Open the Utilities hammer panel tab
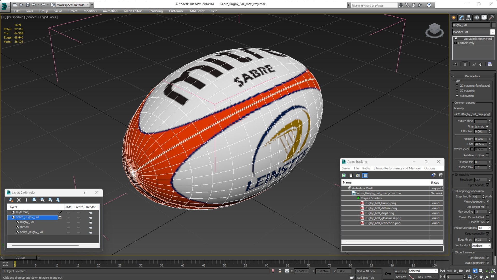 pyautogui.click(x=491, y=18)
